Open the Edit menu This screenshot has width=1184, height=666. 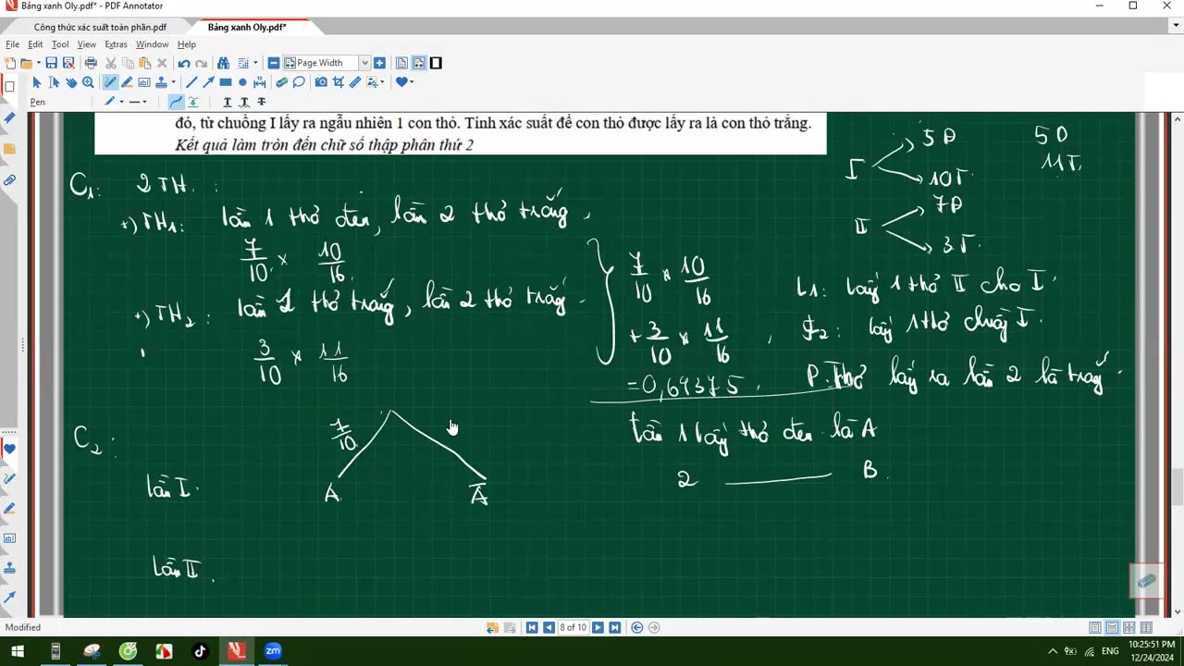point(35,44)
